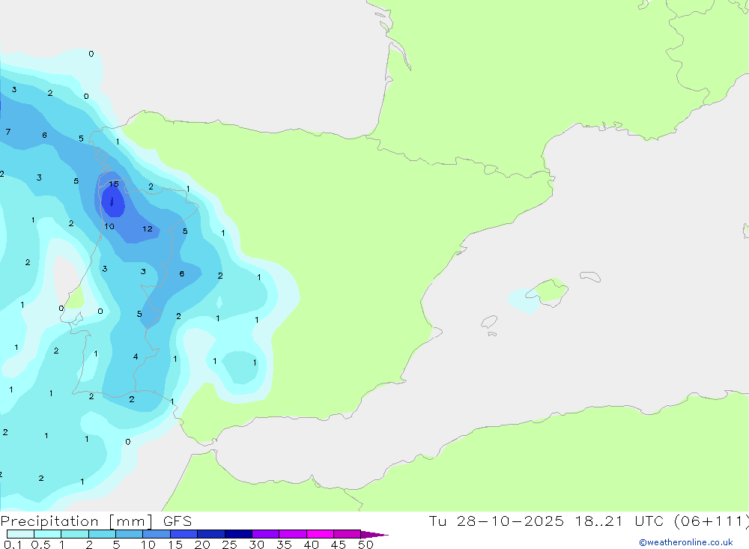The height and width of the screenshot is (549, 749).
Task: Click the '4' precipitation value over Portugal
Action: (x=136, y=357)
